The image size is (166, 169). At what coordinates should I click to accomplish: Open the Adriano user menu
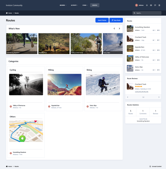[141, 5]
